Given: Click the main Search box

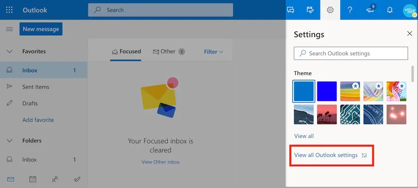Looking at the screenshot, I should point(161,10).
